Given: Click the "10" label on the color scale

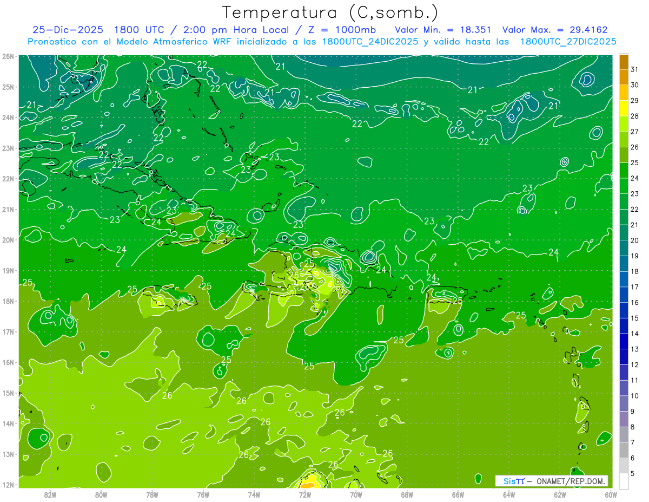Looking at the screenshot, I should 635,396.
